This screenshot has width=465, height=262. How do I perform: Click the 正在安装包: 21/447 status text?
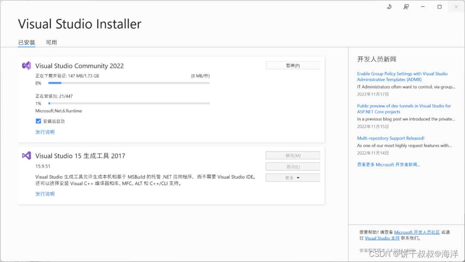[54, 96]
